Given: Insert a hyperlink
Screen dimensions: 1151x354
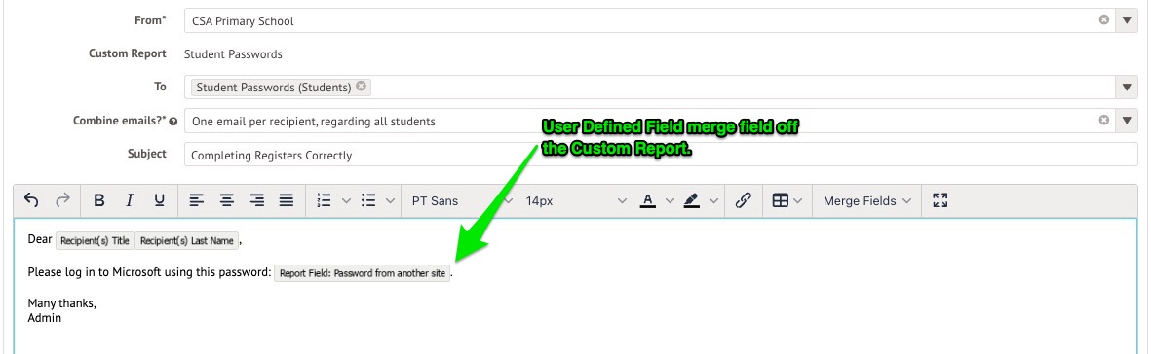Looking at the screenshot, I should click(743, 200).
